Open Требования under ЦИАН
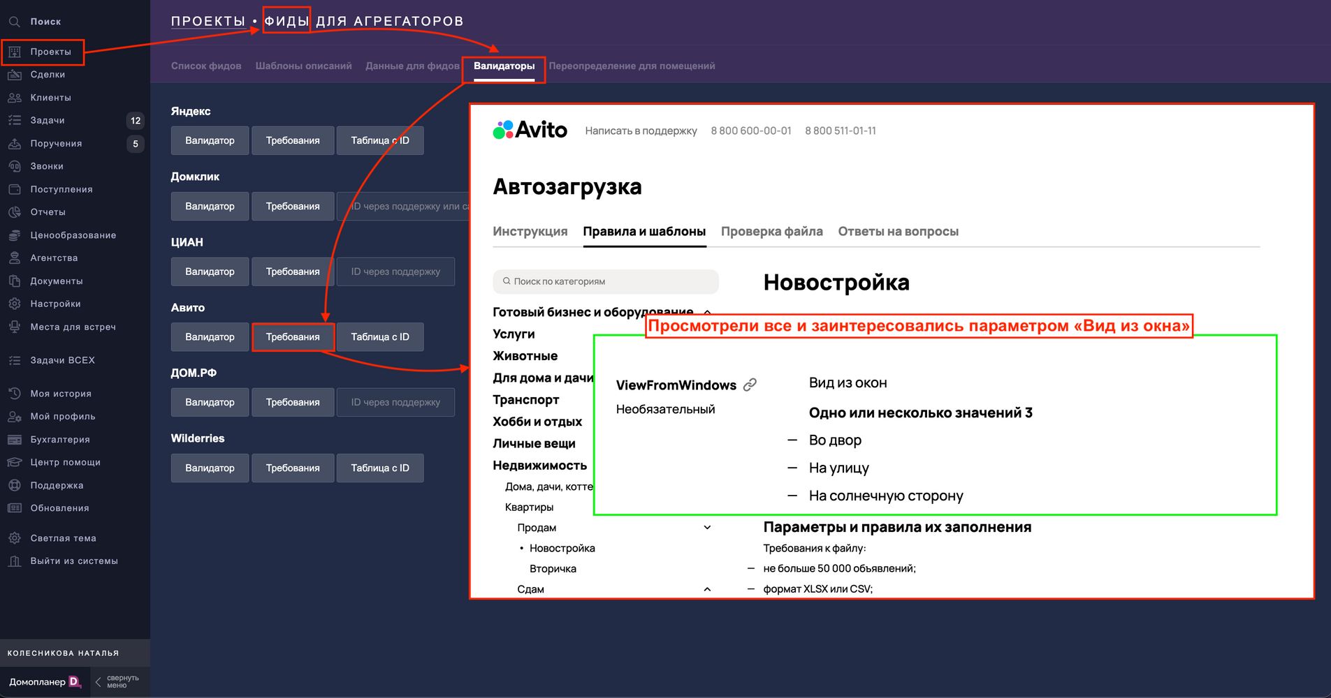The image size is (1331, 698). (293, 272)
